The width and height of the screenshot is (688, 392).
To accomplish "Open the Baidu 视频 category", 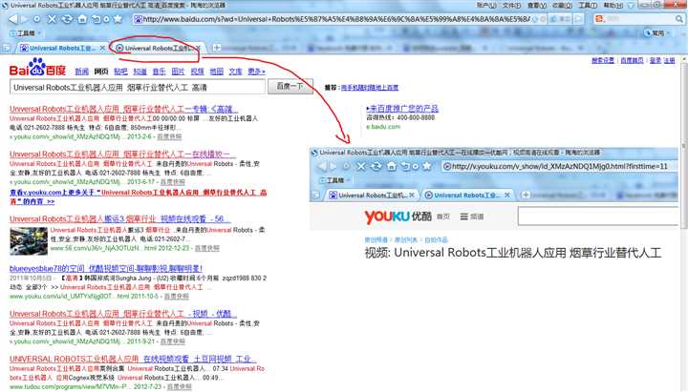I will [198, 72].
